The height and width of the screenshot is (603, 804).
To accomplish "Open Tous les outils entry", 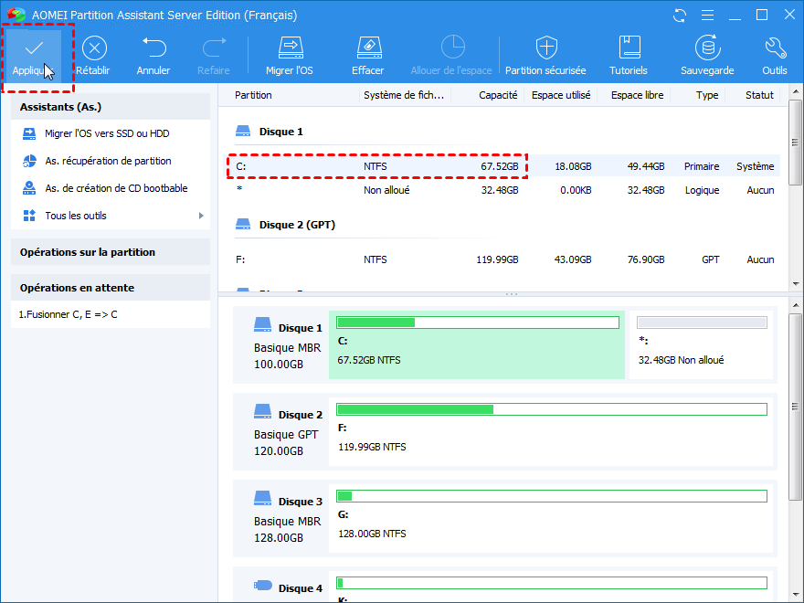I will point(76,216).
